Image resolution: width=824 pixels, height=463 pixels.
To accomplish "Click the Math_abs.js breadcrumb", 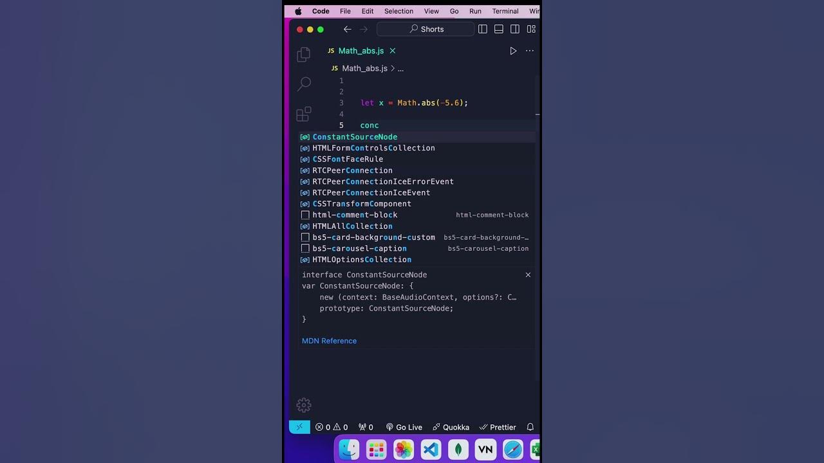I will coord(364,68).
